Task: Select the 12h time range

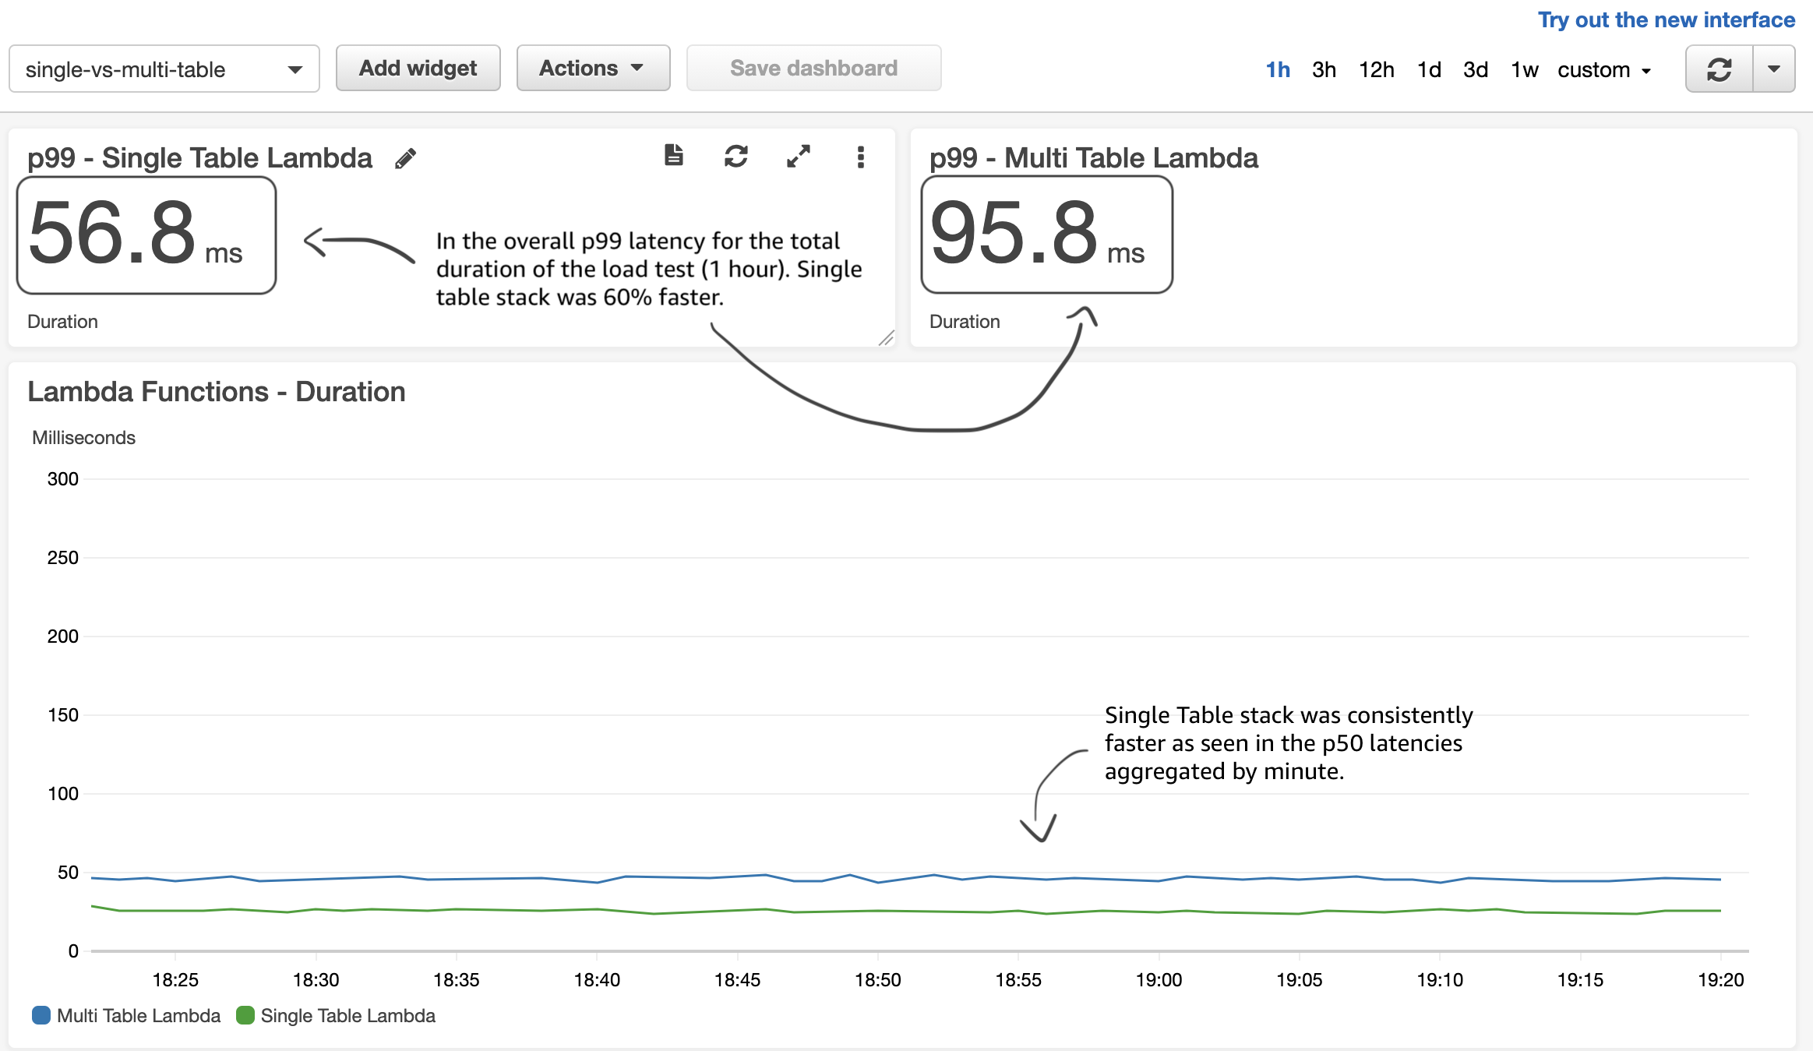Action: coord(1377,70)
